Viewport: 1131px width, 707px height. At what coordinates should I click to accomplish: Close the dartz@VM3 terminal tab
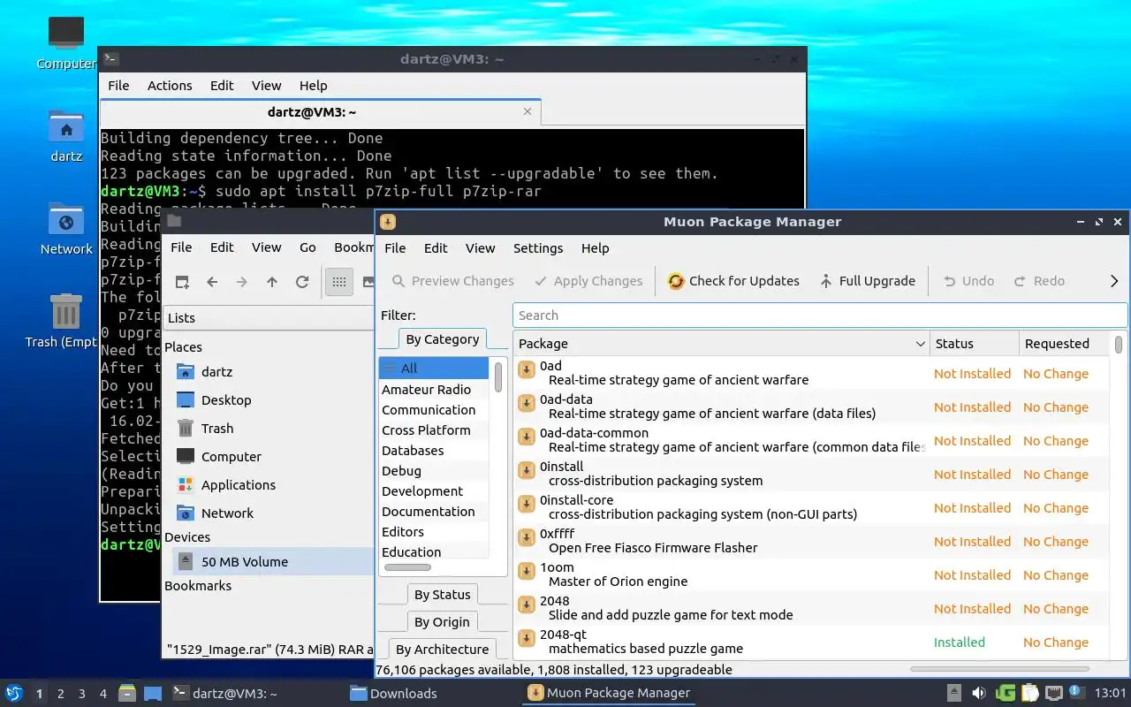point(528,111)
